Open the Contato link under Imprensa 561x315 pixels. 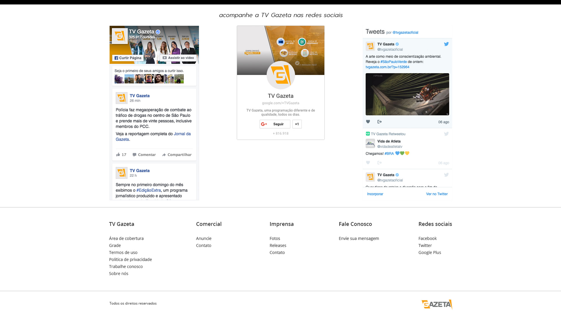point(277,252)
